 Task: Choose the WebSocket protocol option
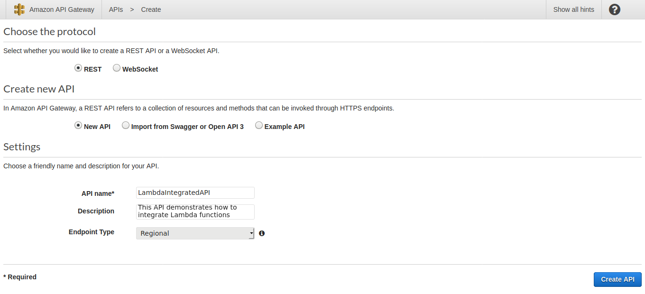coord(117,68)
